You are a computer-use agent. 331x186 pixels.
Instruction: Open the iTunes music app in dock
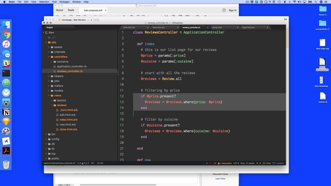[6, 44]
